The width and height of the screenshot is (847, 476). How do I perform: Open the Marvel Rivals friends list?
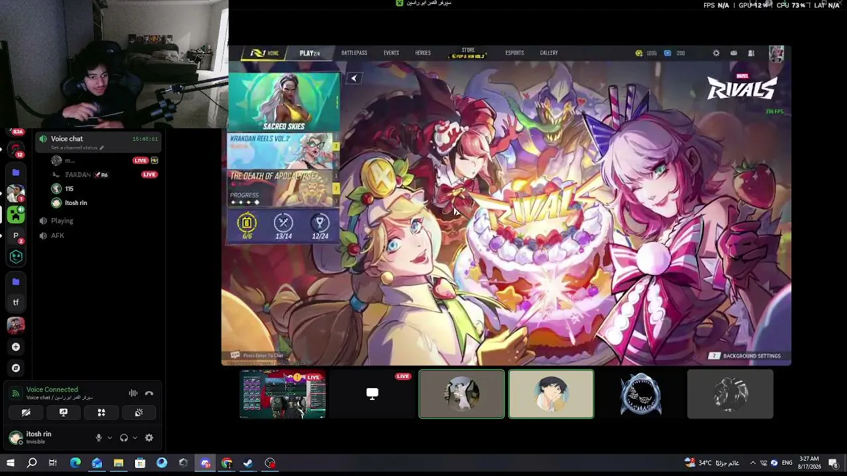(x=751, y=53)
